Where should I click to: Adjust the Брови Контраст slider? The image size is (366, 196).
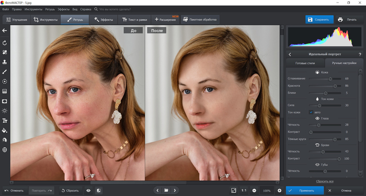[325, 159]
